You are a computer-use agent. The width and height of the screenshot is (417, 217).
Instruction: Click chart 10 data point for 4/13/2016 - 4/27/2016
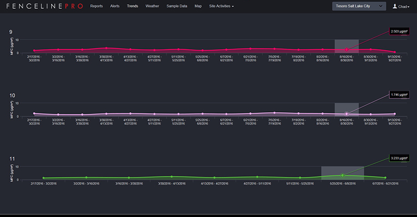pyautogui.click(x=130, y=113)
